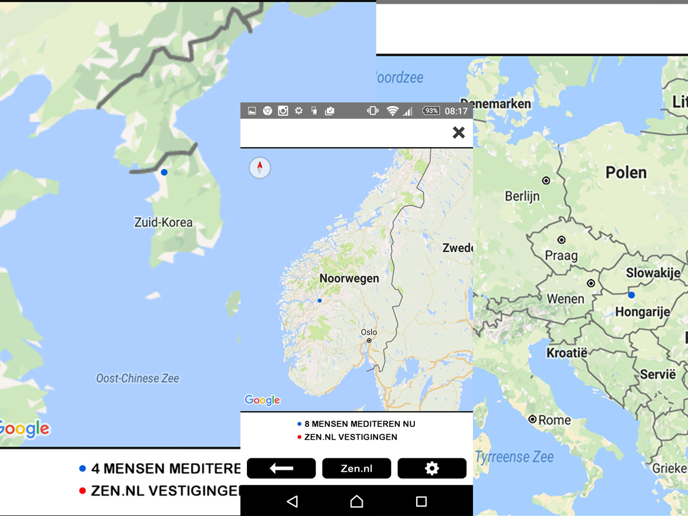Click the Google logo on Norway map
The height and width of the screenshot is (516, 688).
pos(262,400)
